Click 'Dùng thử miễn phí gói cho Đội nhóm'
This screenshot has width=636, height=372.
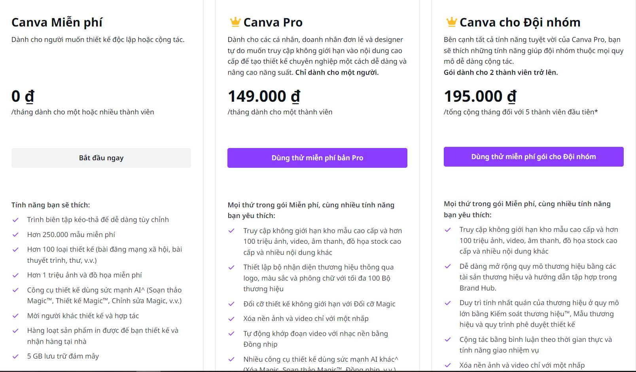[x=534, y=156]
